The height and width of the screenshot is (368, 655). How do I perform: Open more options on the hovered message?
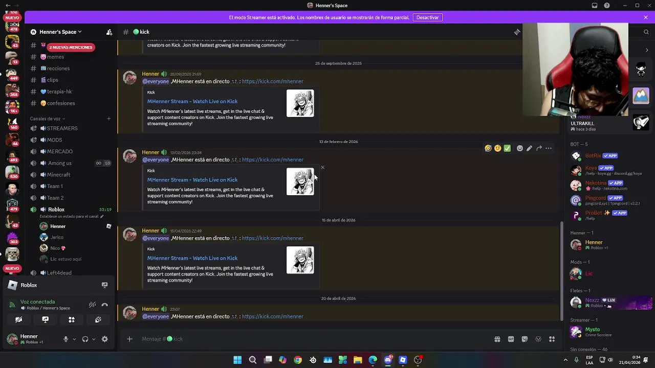coord(549,148)
